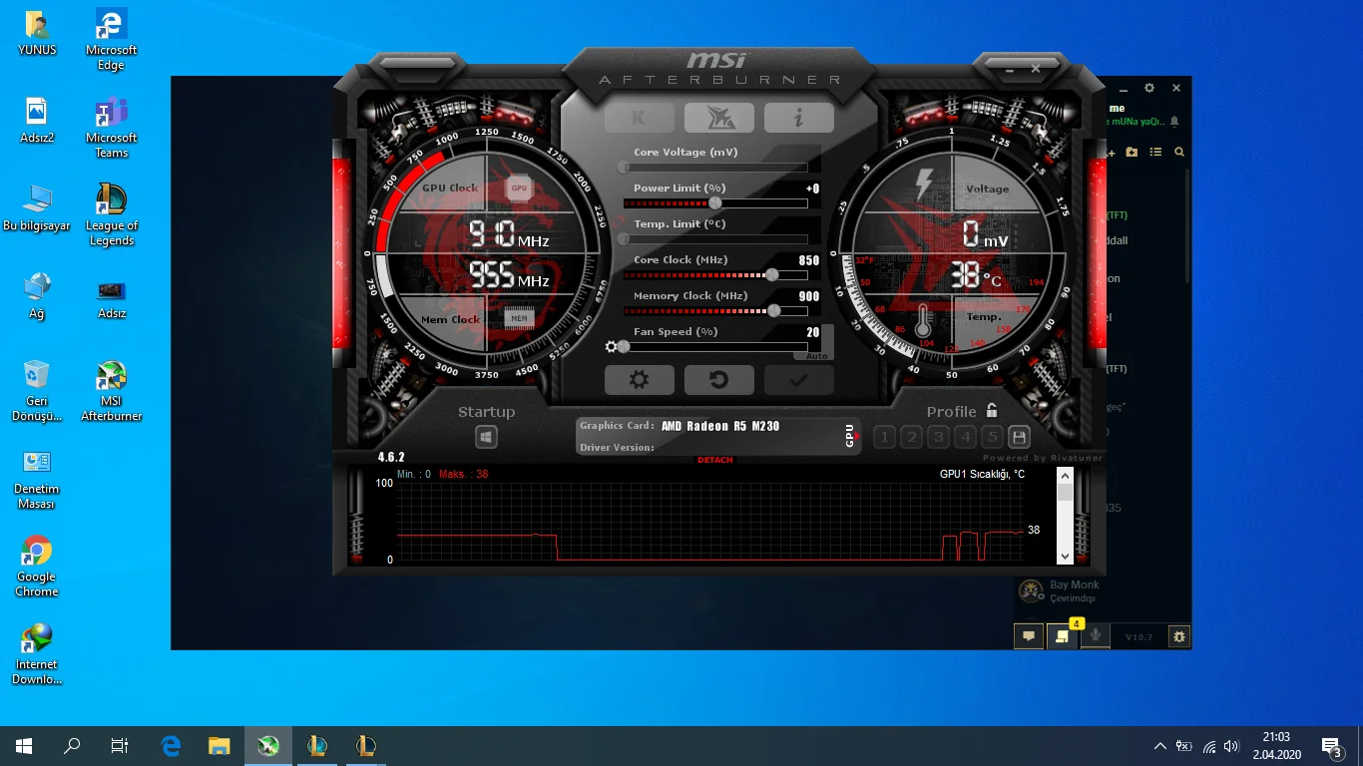Click the fan speed gear icon
The image size is (1363, 766).
tap(611, 347)
